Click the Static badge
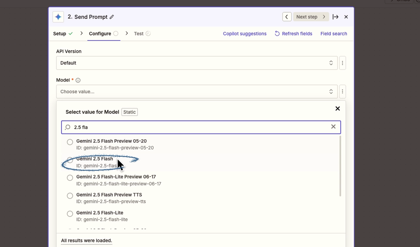 130,112
